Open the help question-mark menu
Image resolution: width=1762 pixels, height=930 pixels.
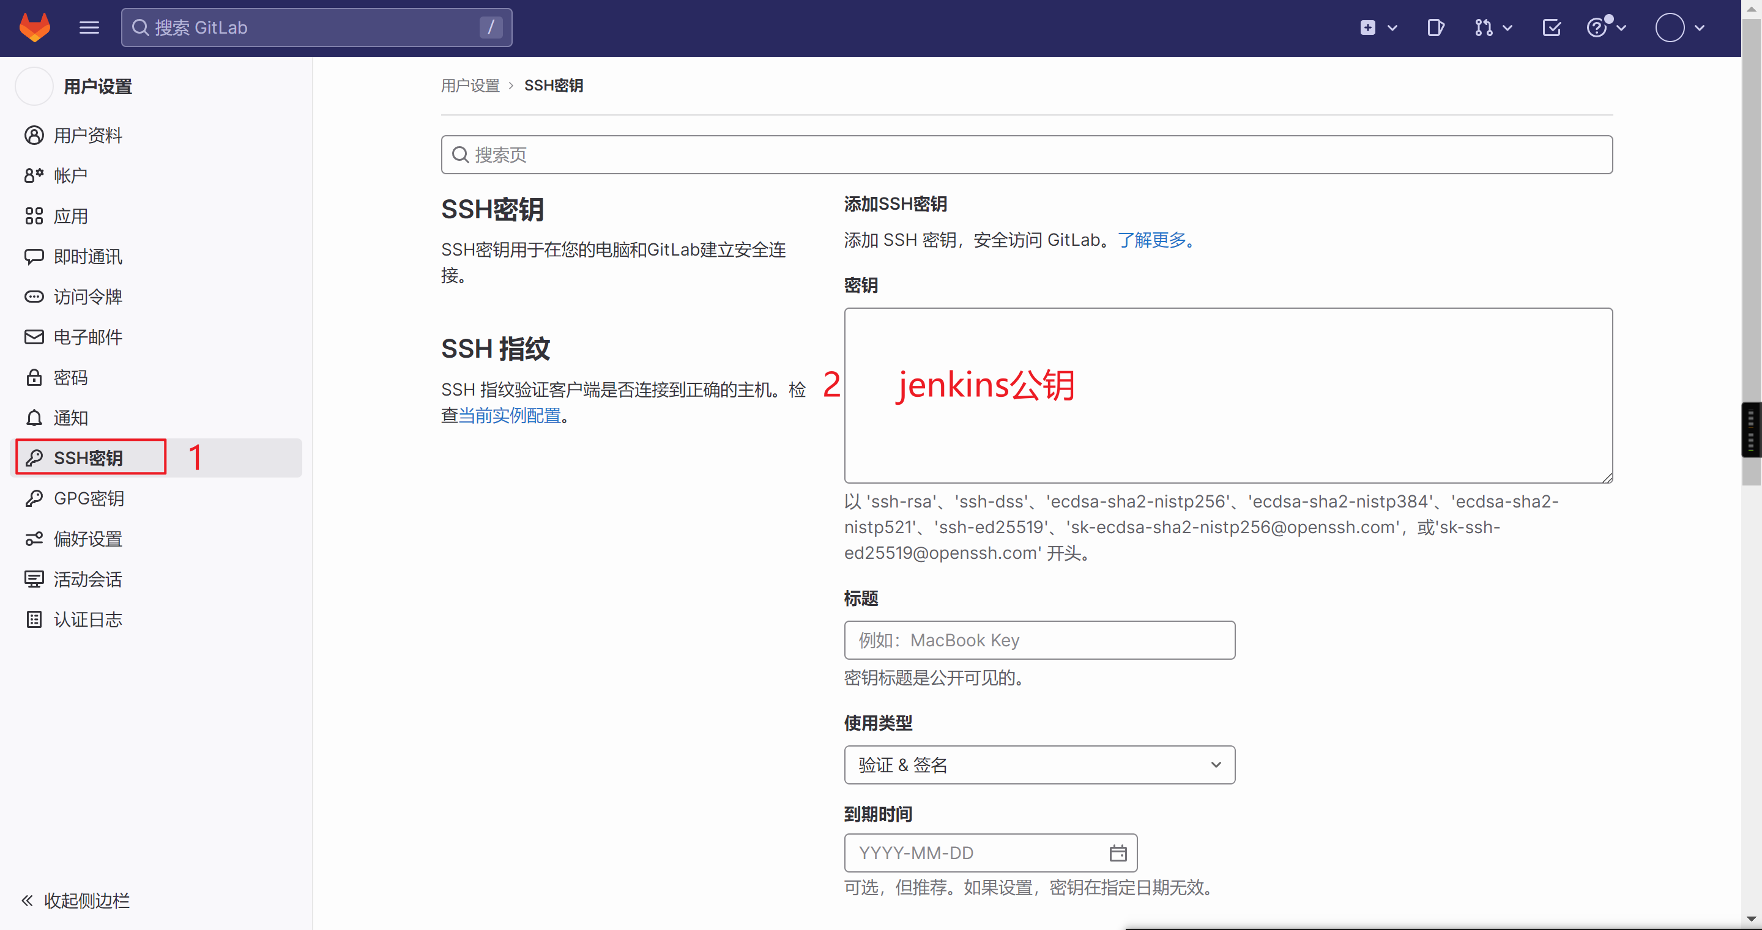tap(1605, 28)
